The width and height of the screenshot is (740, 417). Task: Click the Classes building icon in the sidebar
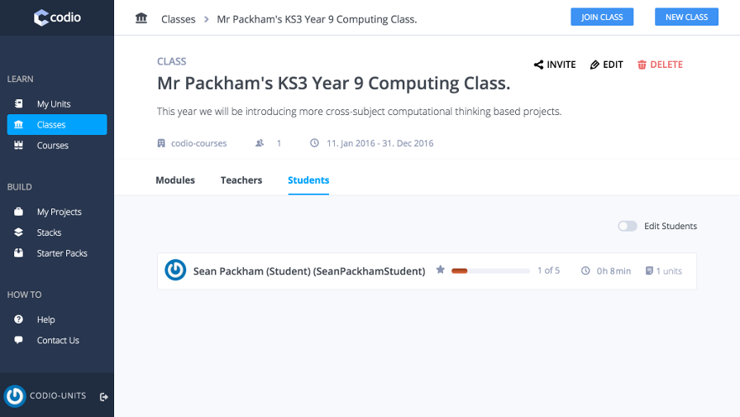tap(18, 125)
